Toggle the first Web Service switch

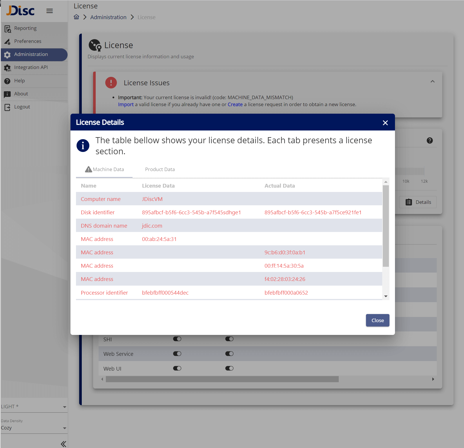coord(177,353)
